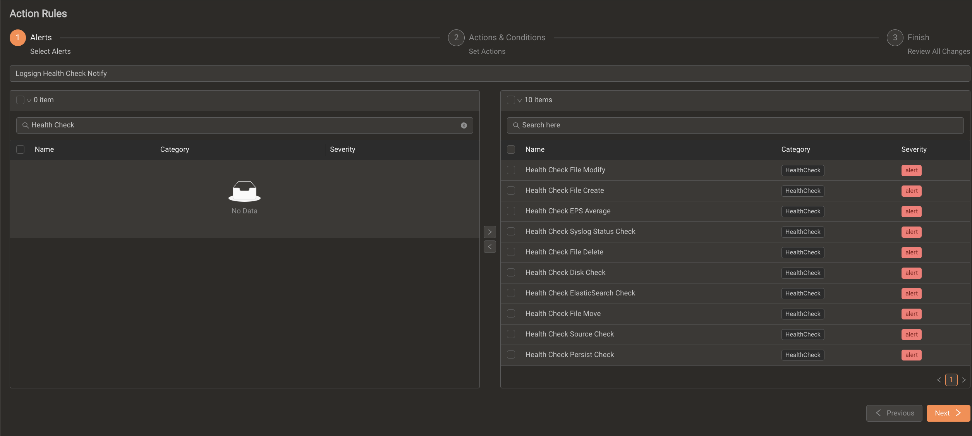Image resolution: width=972 pixels, height=436 pixels.
Task: Click HealthCheck tag on File Move row
Action: (x=803, y=314)
